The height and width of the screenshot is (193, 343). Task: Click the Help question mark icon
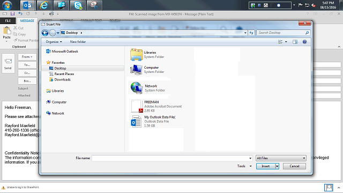tap(304, 42)
